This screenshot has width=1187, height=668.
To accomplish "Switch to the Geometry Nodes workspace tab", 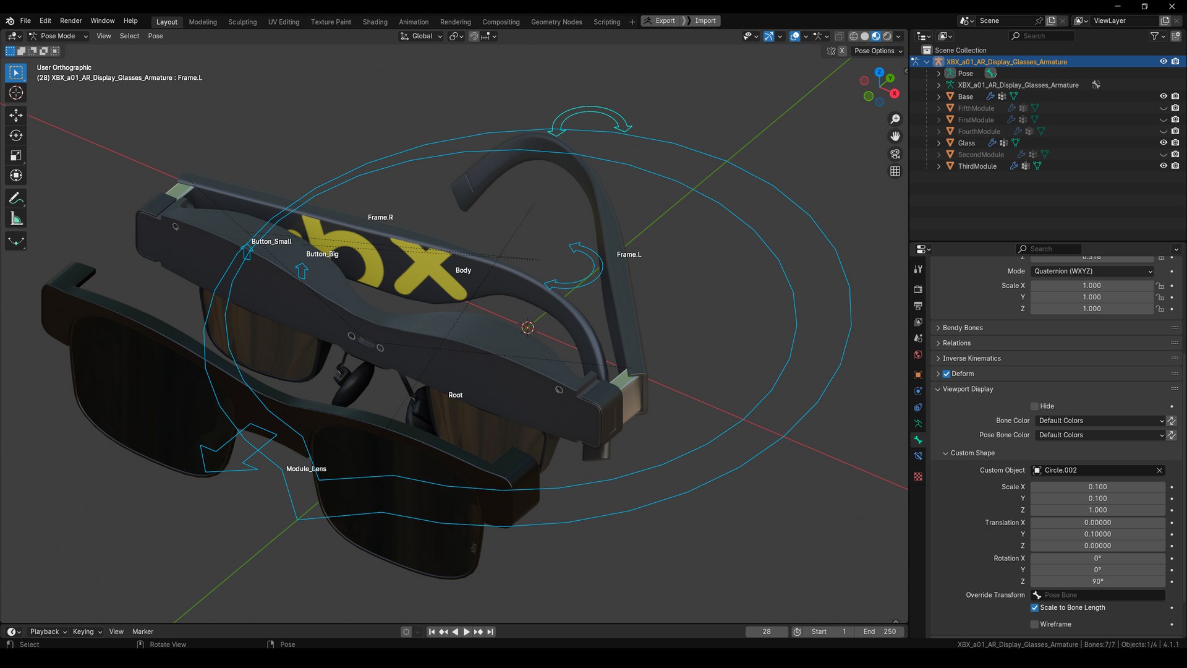I will click(x=556, y=22).
